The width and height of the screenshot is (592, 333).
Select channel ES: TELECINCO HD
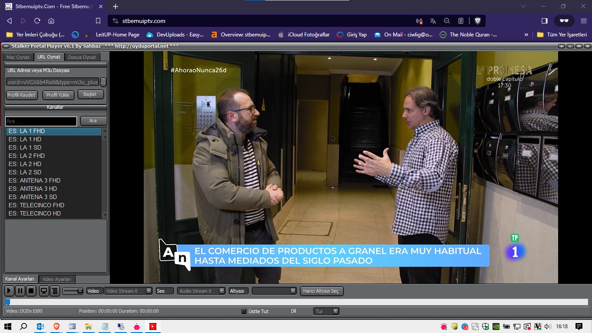[x=54, y=213]
